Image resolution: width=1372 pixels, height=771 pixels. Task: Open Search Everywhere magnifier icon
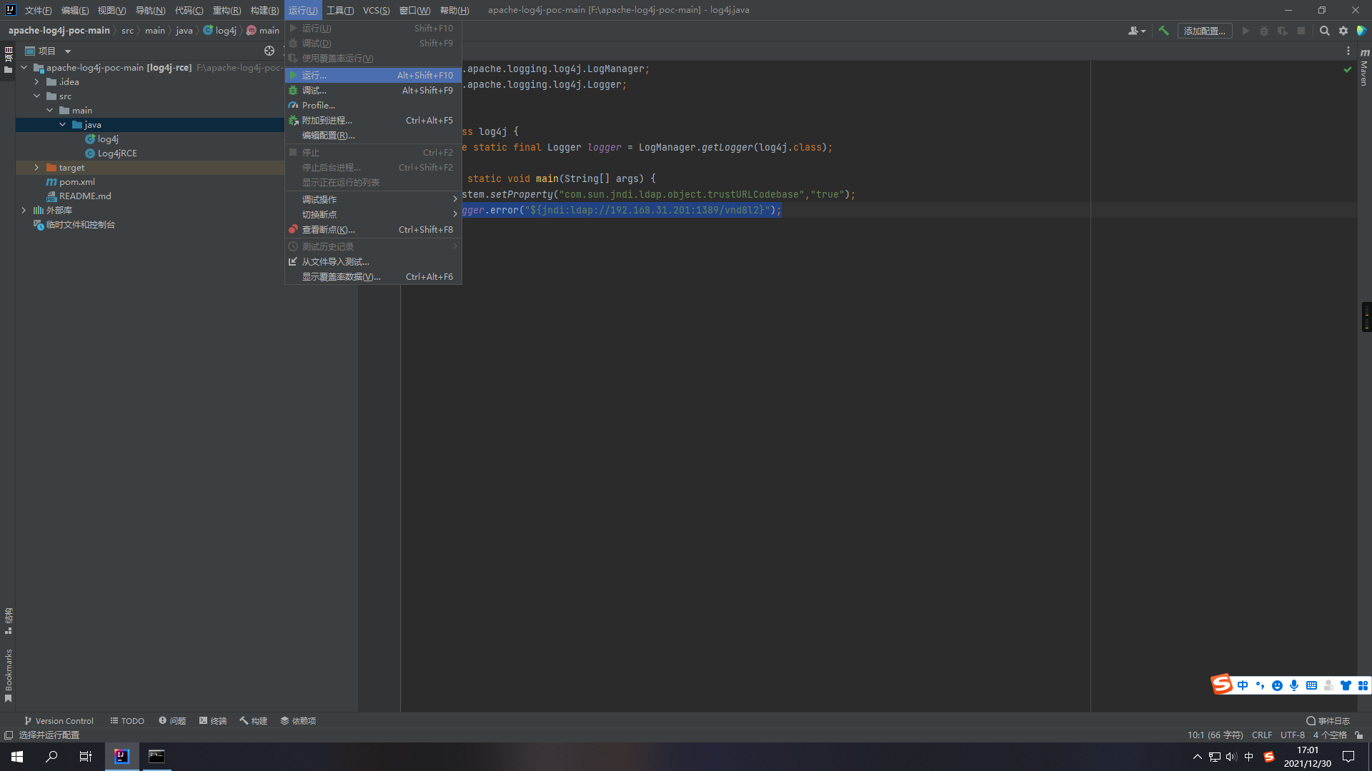click(1324, 31)
